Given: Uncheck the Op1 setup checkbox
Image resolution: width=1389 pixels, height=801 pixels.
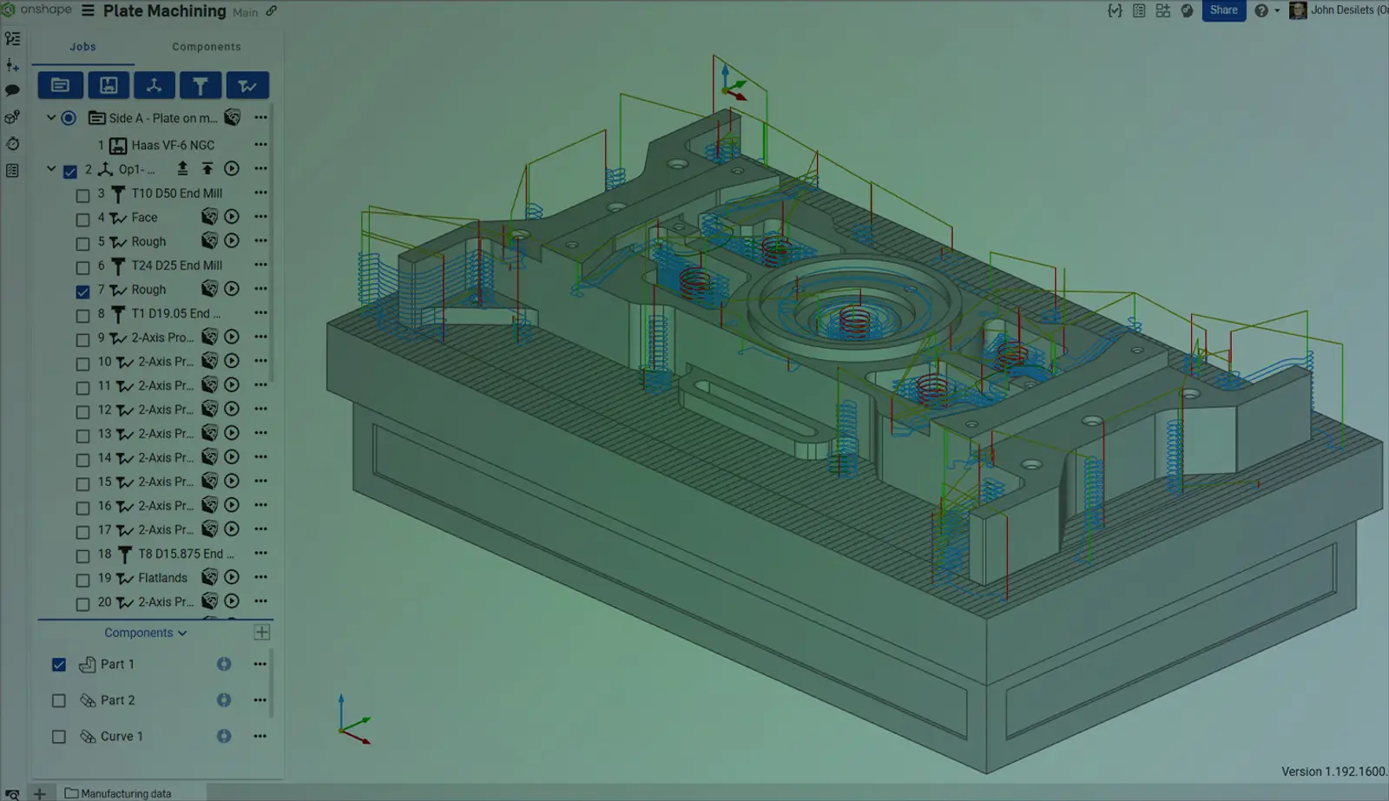Looking at the screenshot, I should pyautogui.click(x=70, y=172).
